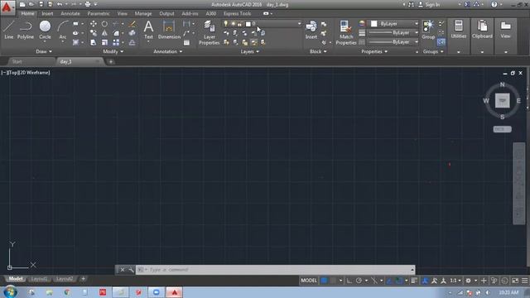The width and height of the screenshot is (530, 298).
Task: Toggle Ortho mode on status bar
Action: [349, 281]
